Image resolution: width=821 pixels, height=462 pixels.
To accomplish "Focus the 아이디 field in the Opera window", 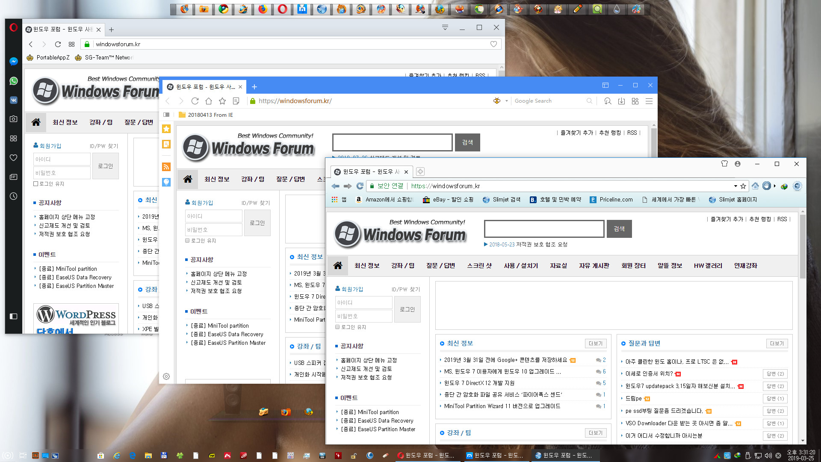I will tap(62, 159).
